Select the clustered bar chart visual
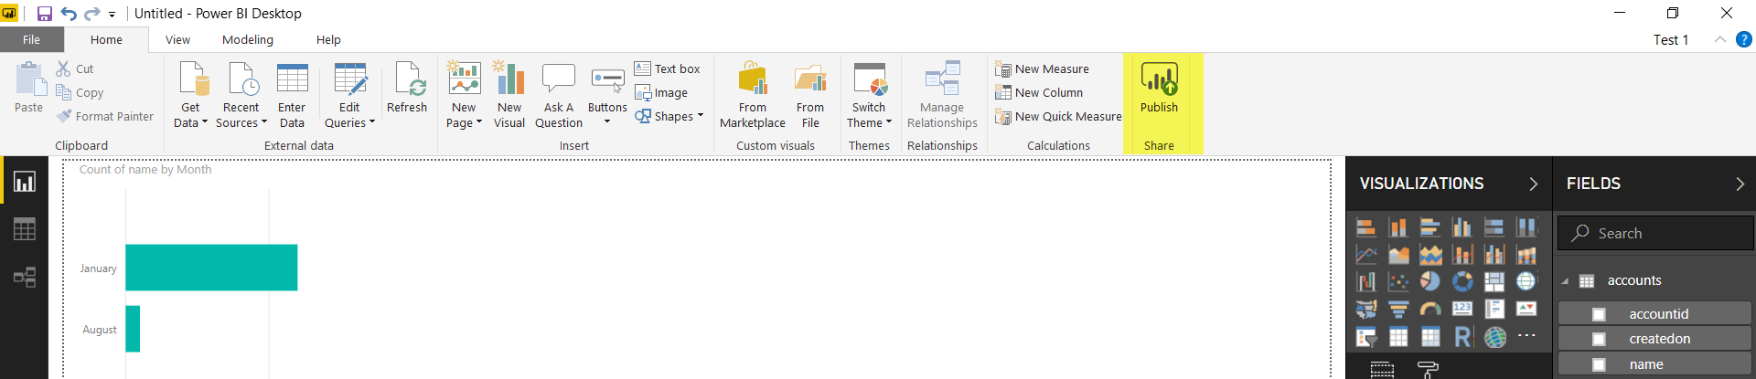 1430,227
